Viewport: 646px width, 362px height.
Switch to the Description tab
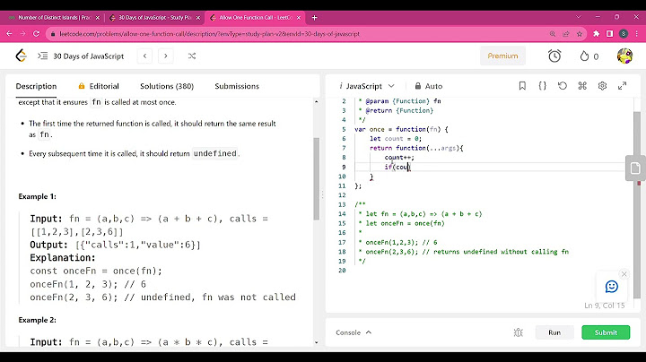click(x=36, y=86)
